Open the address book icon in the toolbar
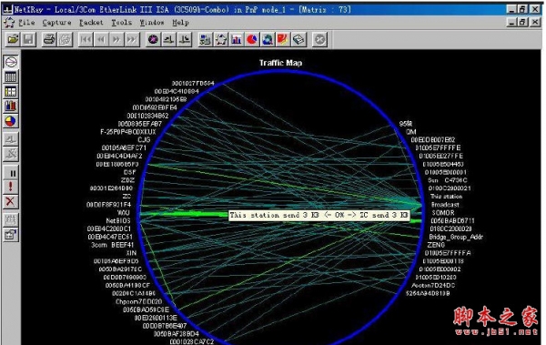This screenshot has height=345, width=546. 298,39
